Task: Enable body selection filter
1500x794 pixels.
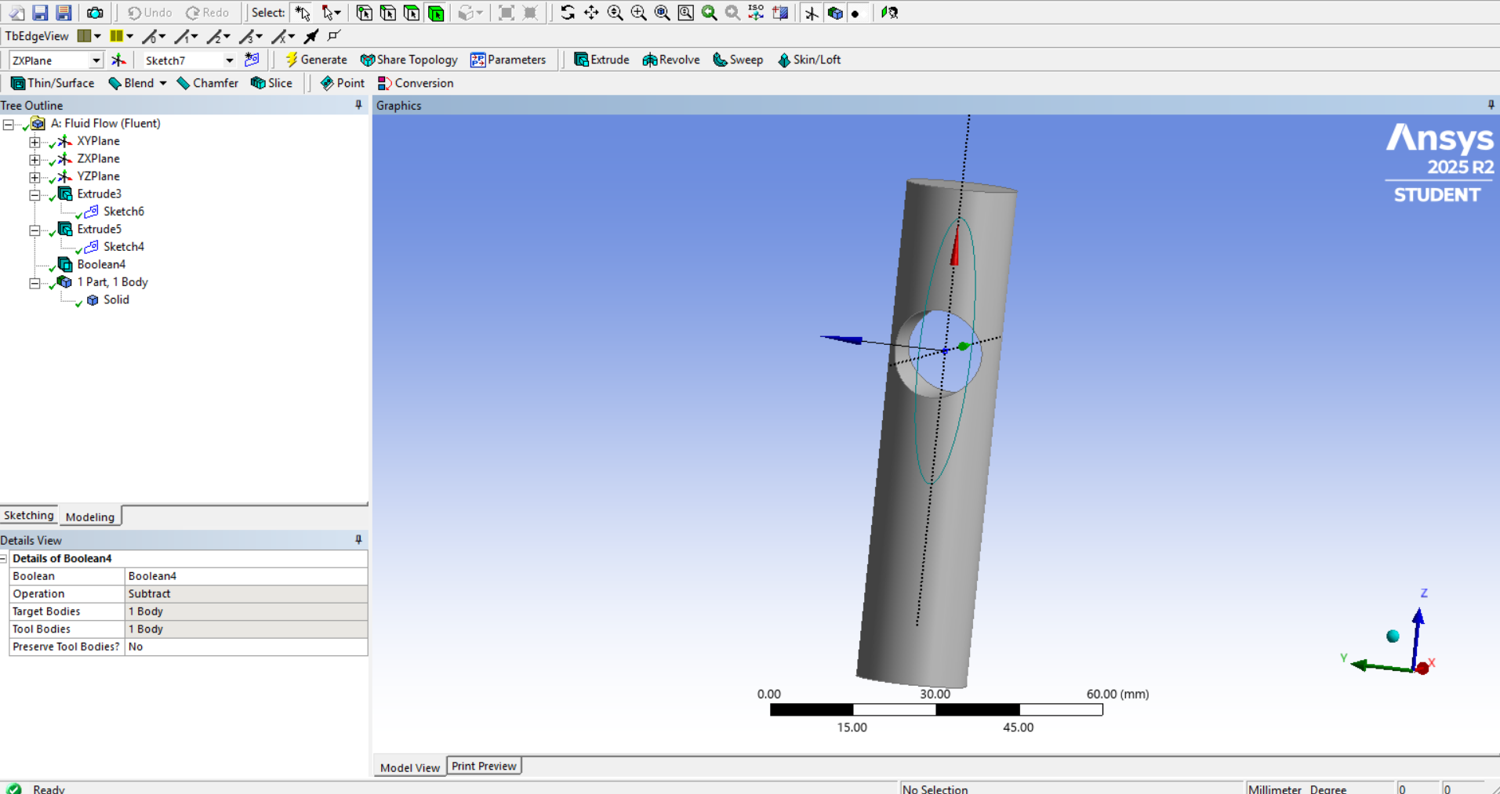Action: coord(436,13)
